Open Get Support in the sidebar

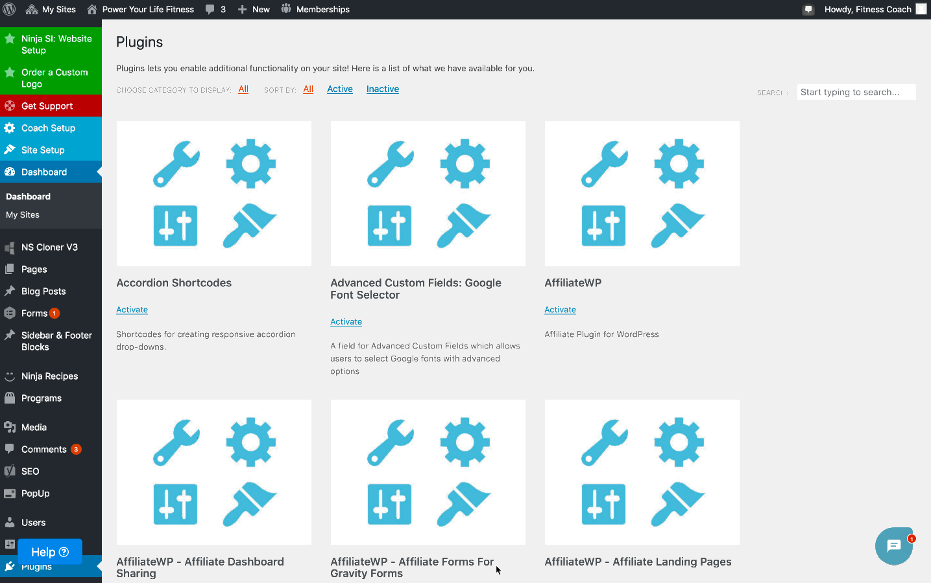(51, 106)
